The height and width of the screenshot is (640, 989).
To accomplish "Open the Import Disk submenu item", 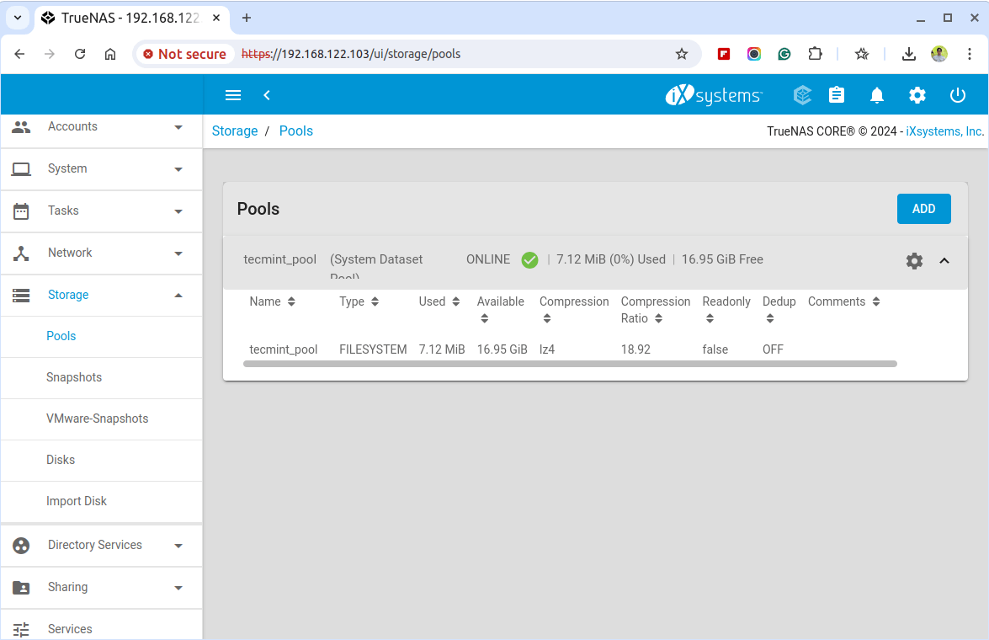I will tap(102, 501).
